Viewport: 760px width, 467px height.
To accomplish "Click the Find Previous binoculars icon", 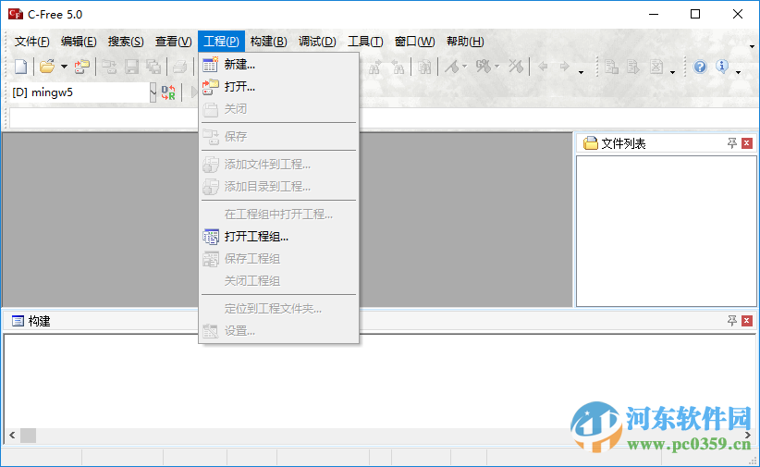I will click(398, 67).
